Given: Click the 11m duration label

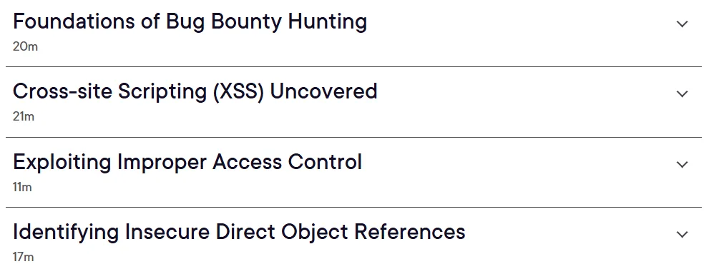Looking at the screenshot, I should (x=22, y=187).
